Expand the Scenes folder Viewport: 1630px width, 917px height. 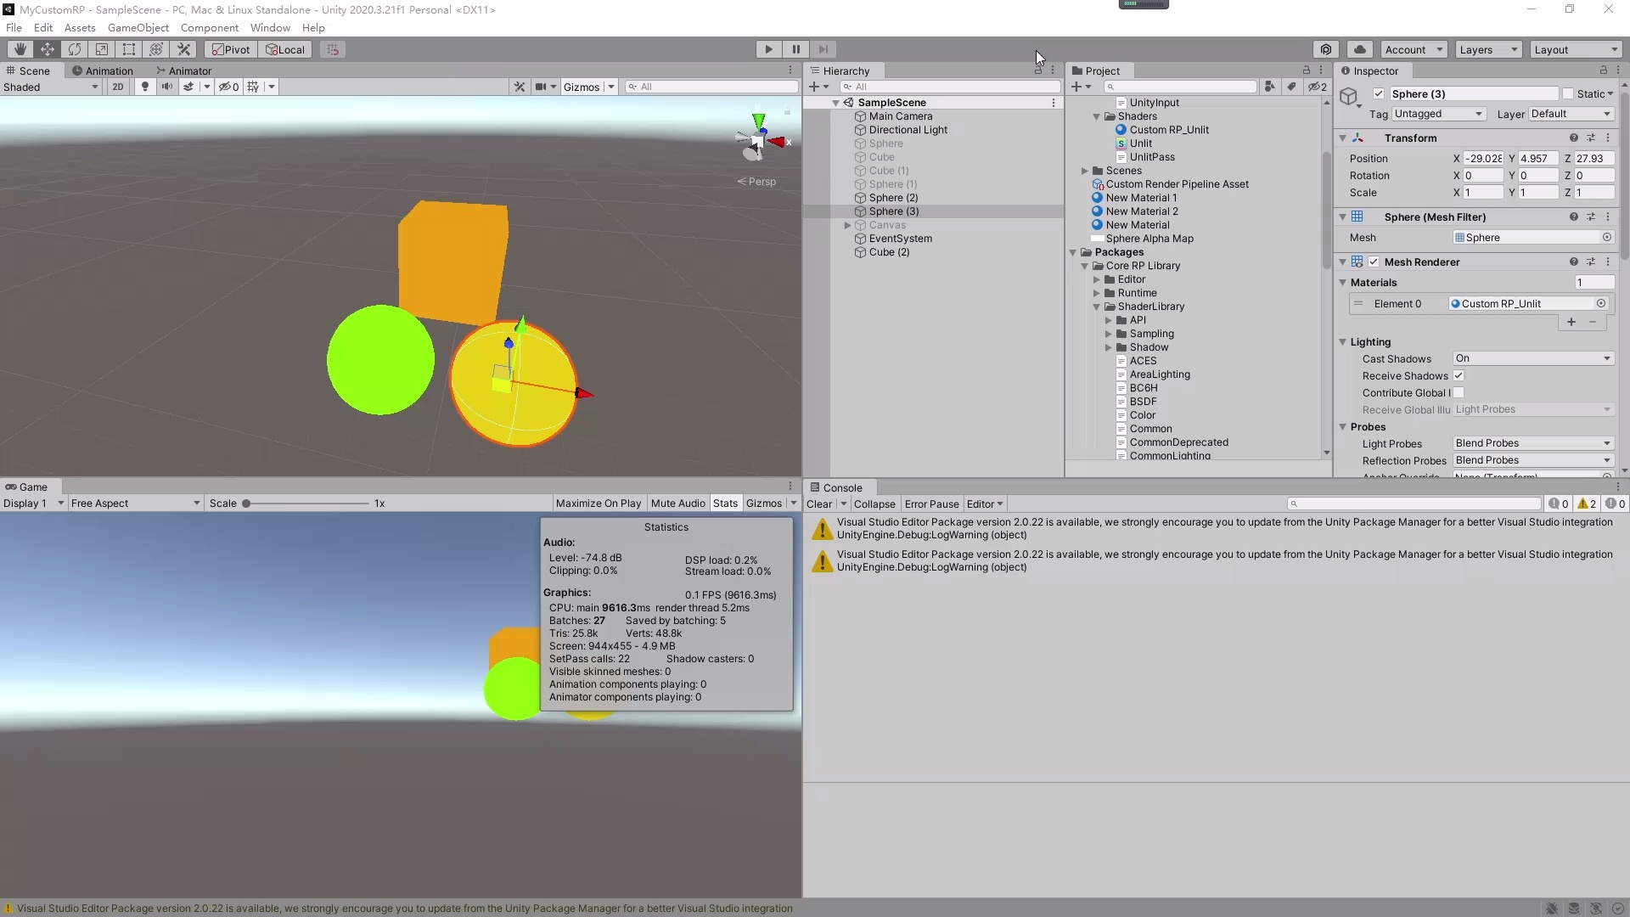(1085, 171)
